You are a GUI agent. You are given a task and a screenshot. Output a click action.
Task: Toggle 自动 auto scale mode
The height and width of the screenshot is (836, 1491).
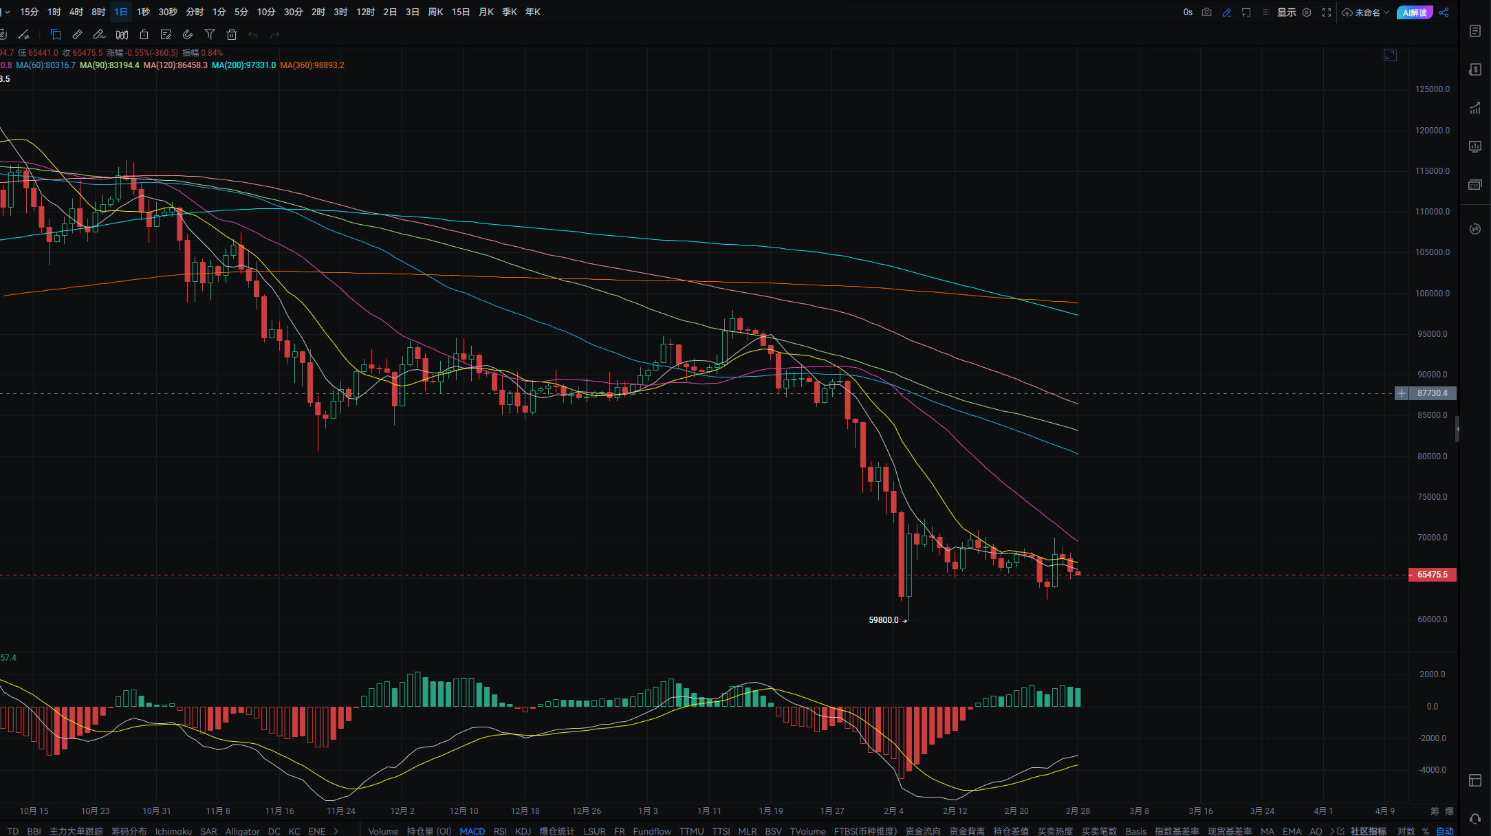1445,831
